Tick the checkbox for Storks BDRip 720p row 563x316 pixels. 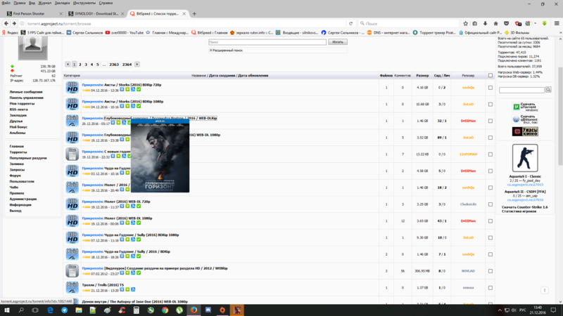[x=491, y=88]
